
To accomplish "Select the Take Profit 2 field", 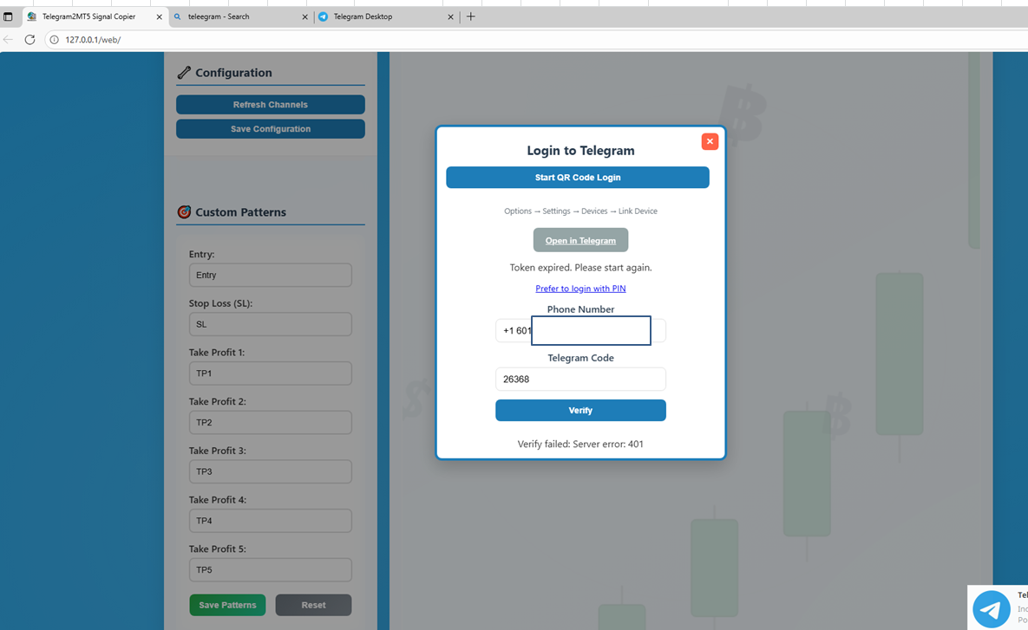I will click(x=270, y=422).
